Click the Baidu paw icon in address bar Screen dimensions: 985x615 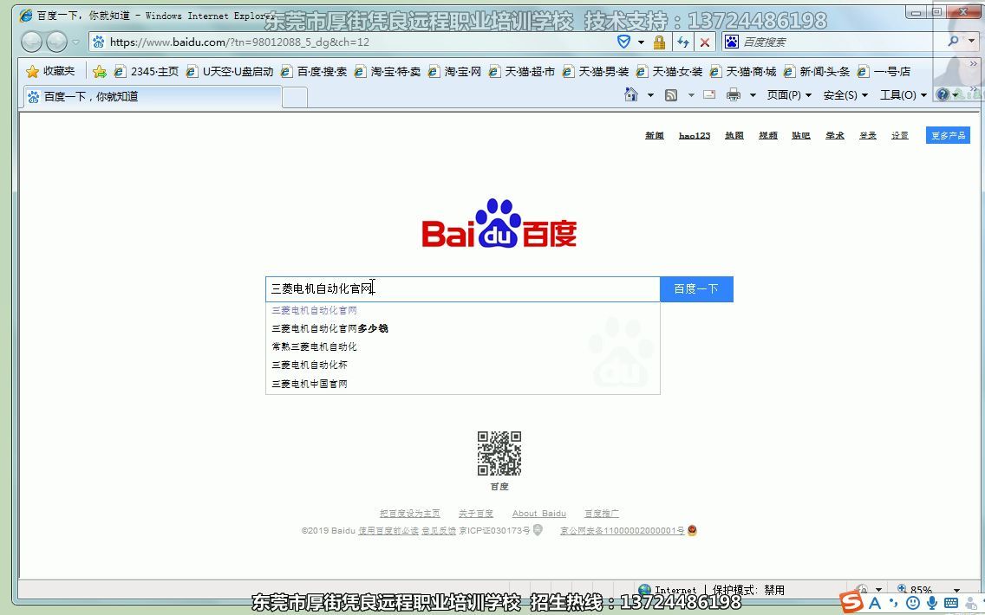tap(99, 42)
